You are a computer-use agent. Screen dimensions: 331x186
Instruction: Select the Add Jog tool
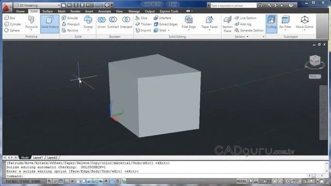pyautogui.click(x=243, y=24)
